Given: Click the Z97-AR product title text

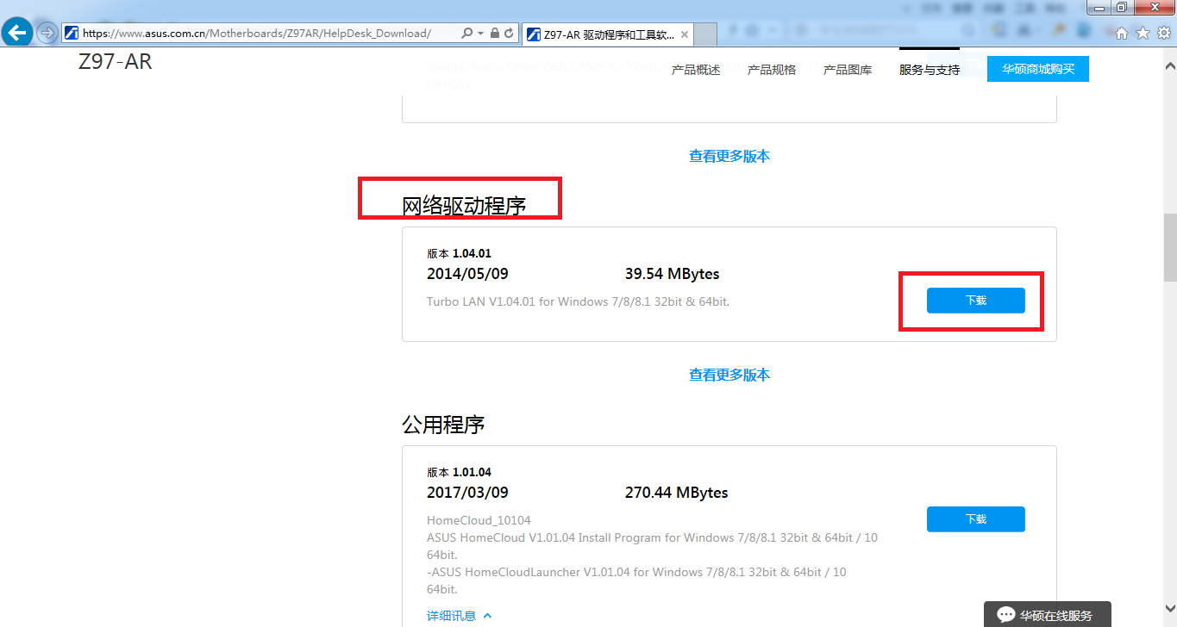Looking at the screenshot, I should tap(115, 62).
